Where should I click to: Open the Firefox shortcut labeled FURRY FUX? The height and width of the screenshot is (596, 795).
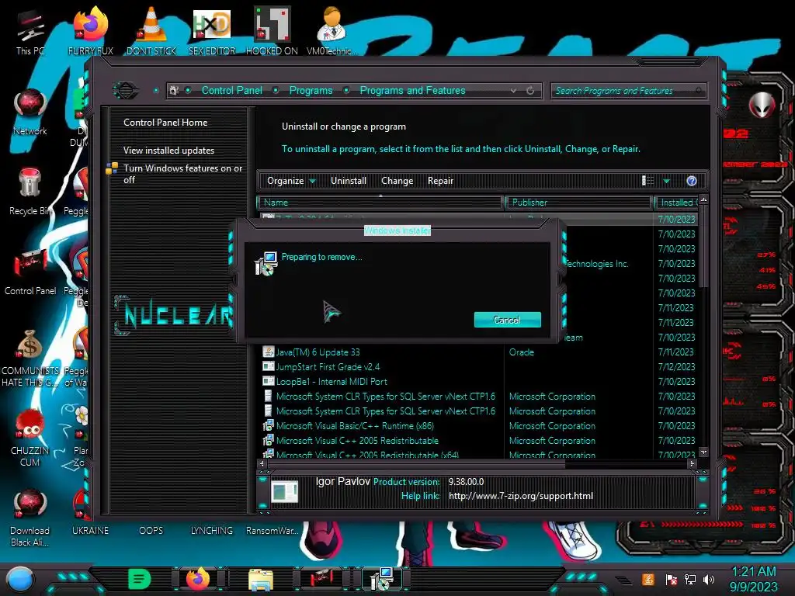(91, 32)
